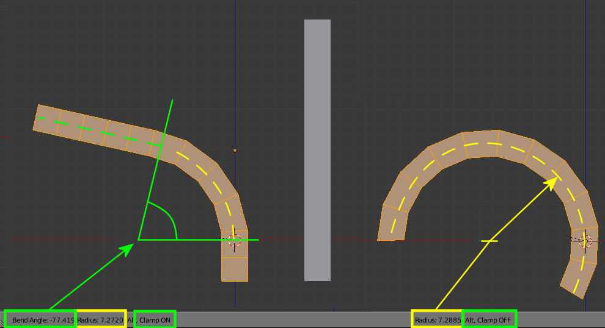Screen dimensions: 605x328
Task: Click the 'Bend Angle: -77.419' status readout
Action: pyautogui.click(x=43, y=320)
